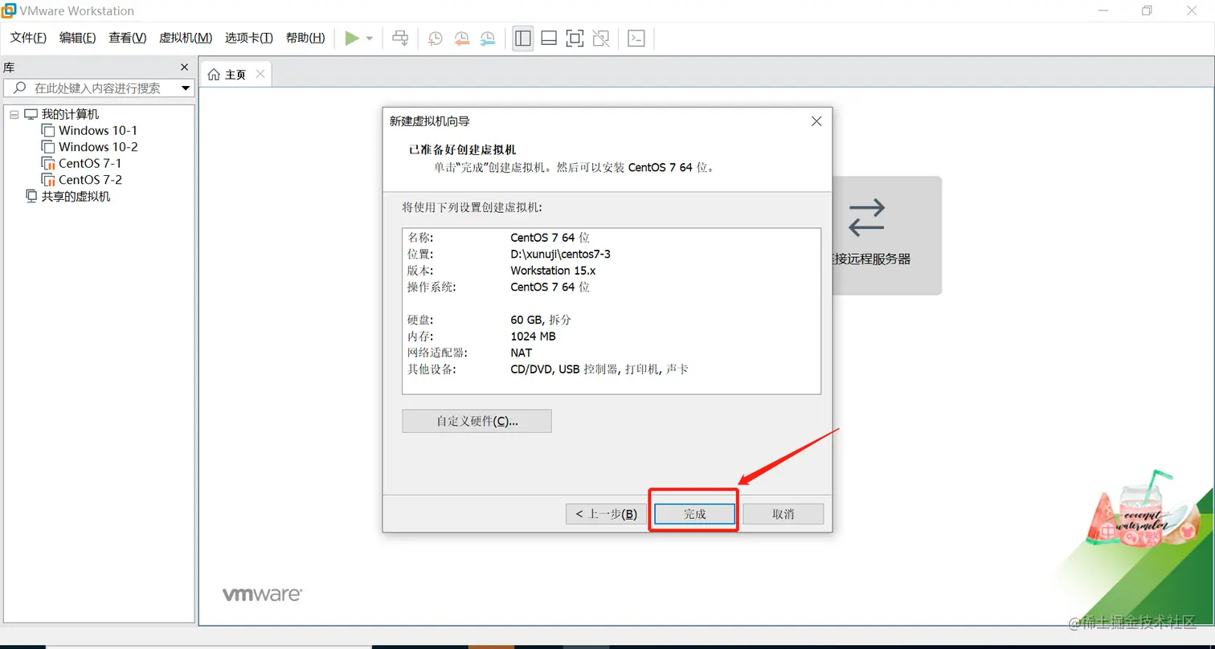Click the connect to remote server arrows icon
1215x649 pixels.
click(866, 217)
